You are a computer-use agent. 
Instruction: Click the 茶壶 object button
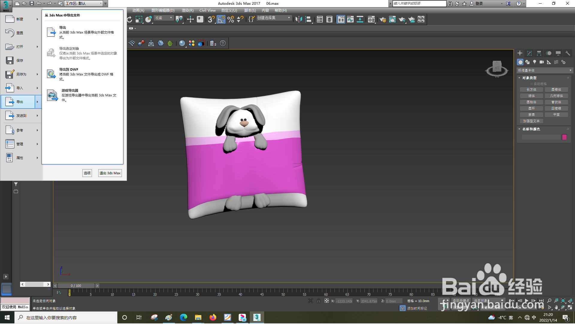click(x=532, y=115)
